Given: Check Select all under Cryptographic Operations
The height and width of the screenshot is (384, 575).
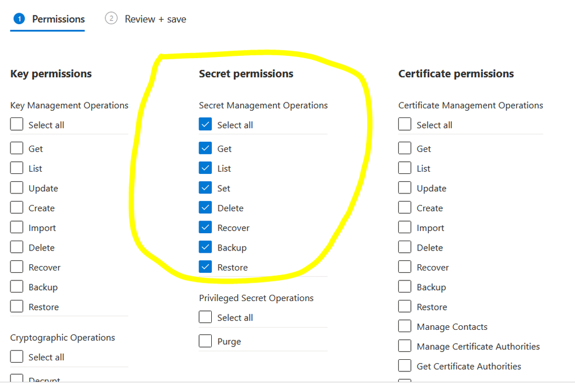Looking at the screenshot, I should point(17,358).
